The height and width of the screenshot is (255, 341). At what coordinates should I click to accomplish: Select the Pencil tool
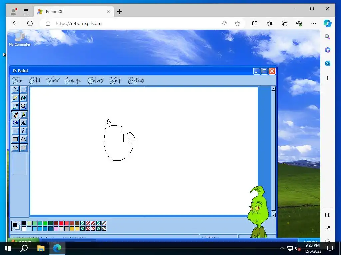15,115
